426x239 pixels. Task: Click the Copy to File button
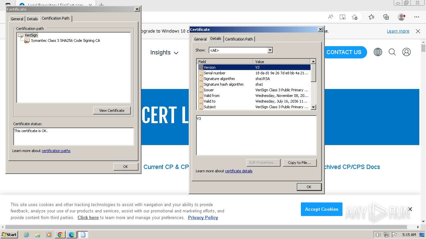click(x=300, y=163)
